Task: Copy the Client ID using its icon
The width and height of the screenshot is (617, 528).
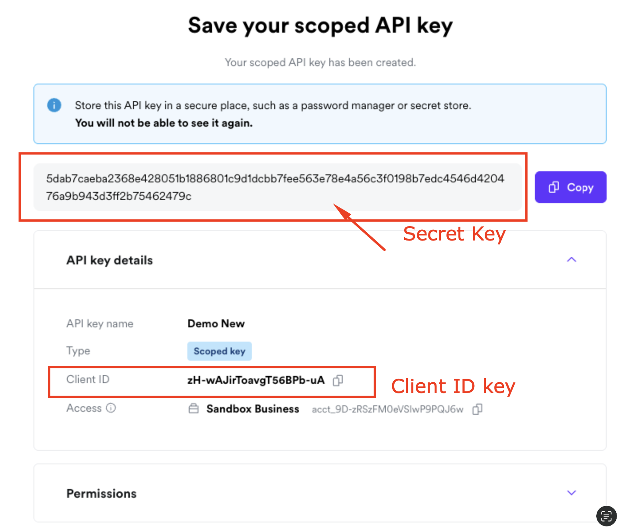Action: (x=338, y=381)
